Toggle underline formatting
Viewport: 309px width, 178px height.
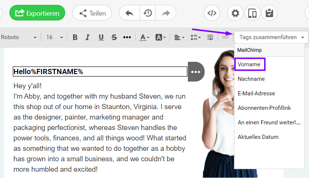[x=101, y=37]
